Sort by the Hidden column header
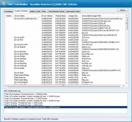Screen dimensions: 132x122 coord(9,16)
